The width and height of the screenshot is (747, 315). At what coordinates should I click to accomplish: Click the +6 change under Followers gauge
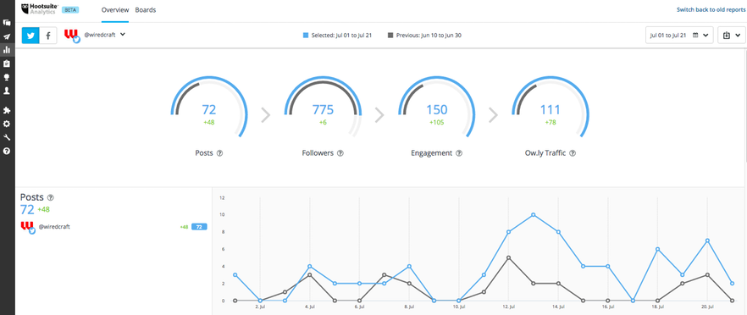coord(323,123)
